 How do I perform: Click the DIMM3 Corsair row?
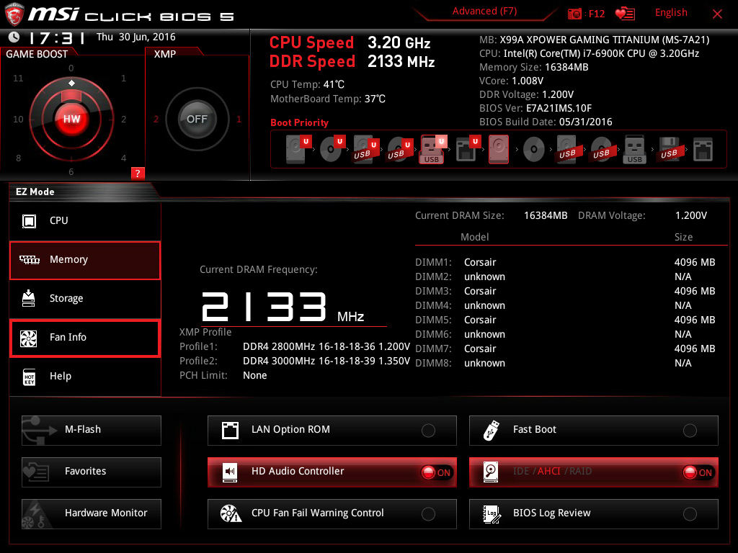coord(565,291)
